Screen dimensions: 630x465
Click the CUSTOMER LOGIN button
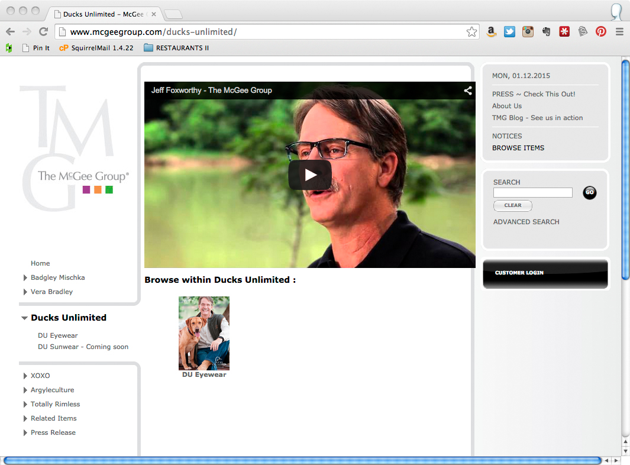coord(545,274)
